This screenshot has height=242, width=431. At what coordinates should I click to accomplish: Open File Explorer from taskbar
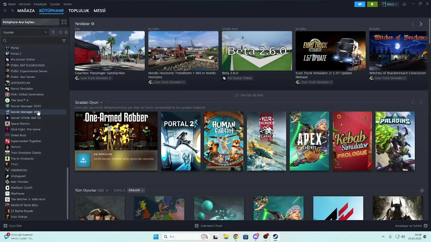226,237
